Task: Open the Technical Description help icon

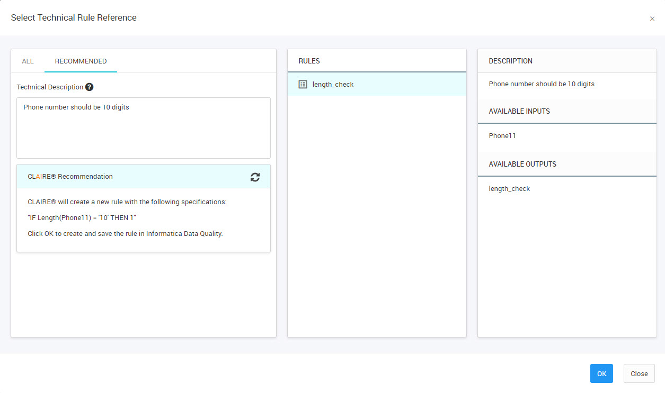Action: 89,87
